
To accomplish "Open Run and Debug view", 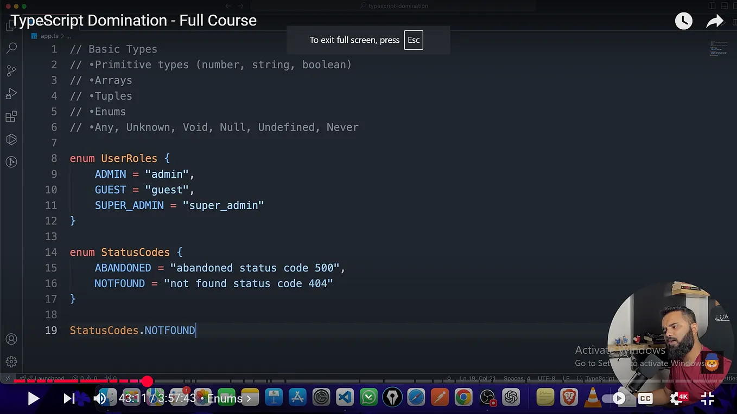I will click(11, 94).
